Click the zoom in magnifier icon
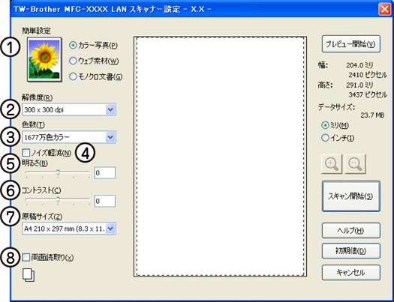 point(332,164)
